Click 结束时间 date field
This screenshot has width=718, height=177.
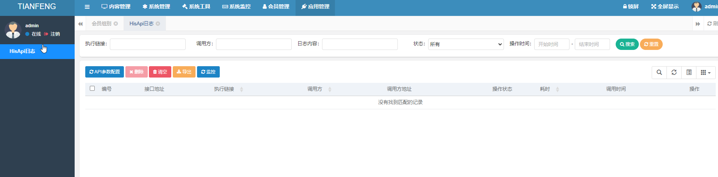point(592,44)
